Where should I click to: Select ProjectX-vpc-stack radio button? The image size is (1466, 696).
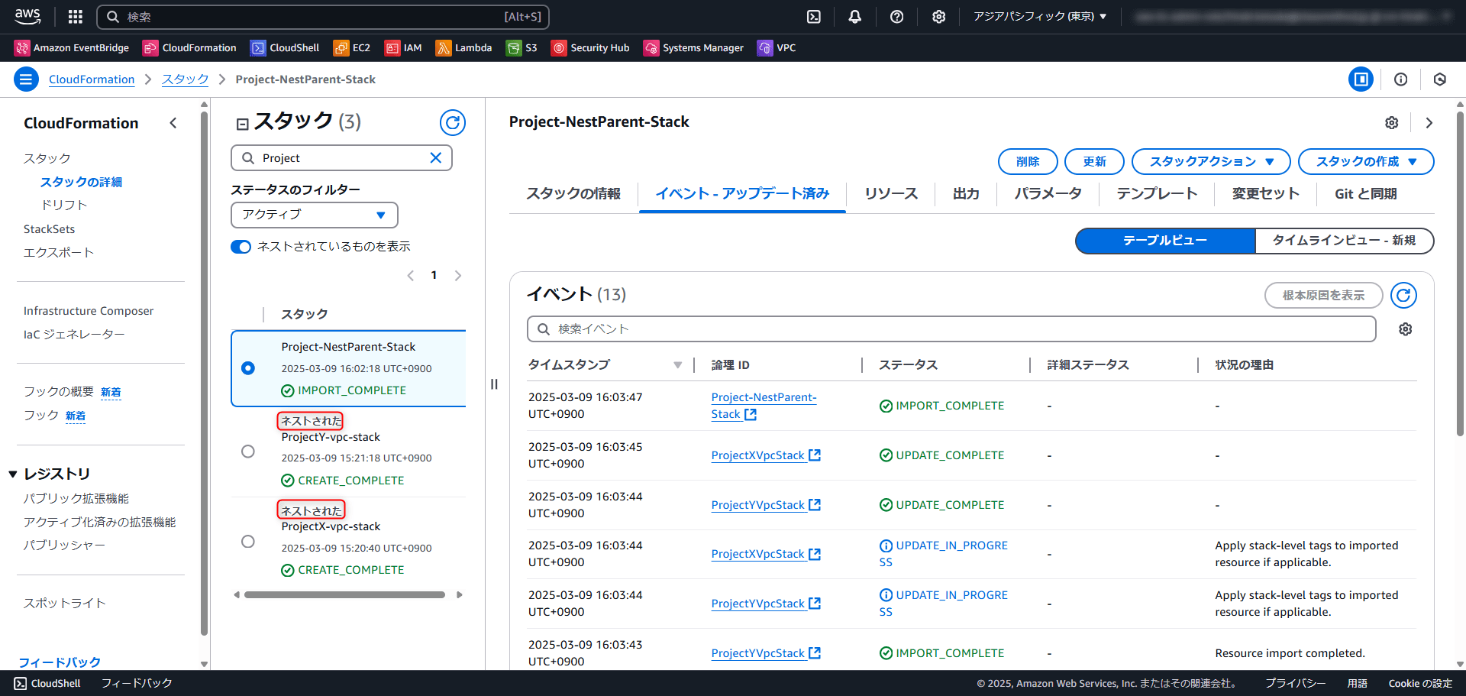tap(248, 542)
